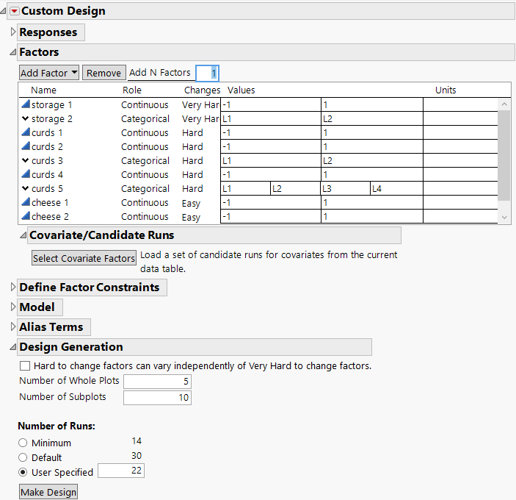Screen dimensions: 516x500
Task: Click the categorical icon next to curds 3
Action: 25,161
